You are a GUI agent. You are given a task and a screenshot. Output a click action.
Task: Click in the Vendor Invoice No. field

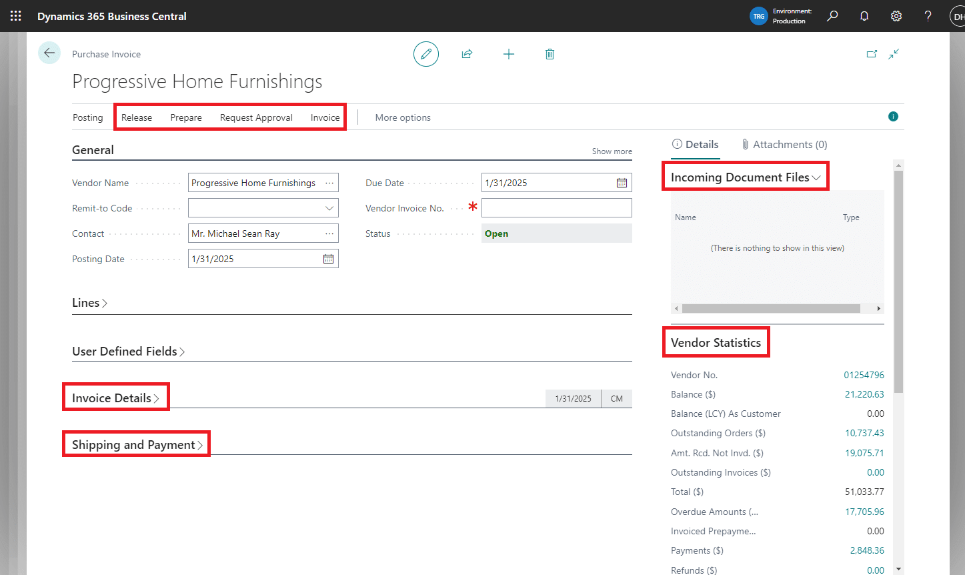tap(557, 208)
